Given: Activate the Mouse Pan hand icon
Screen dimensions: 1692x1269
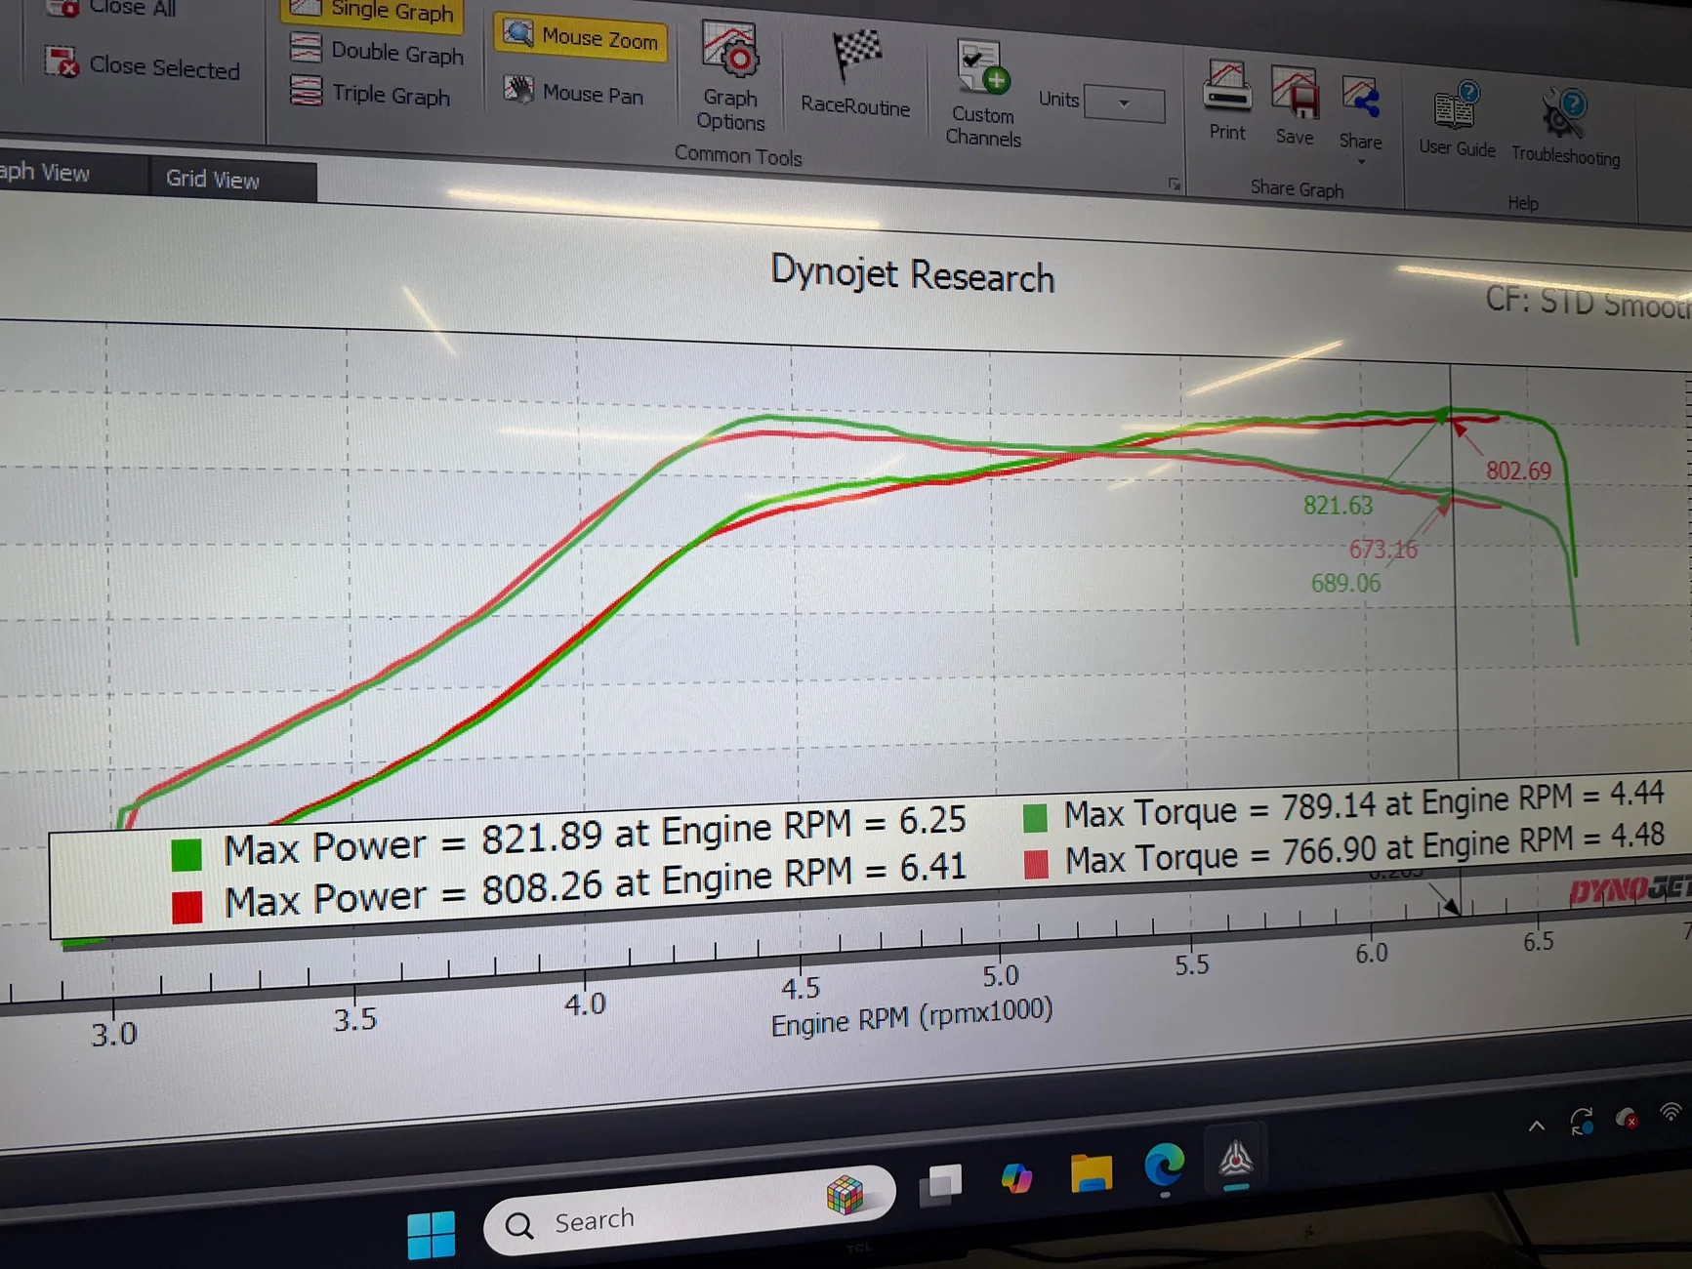Looking at the screenshot, I should [x=518, y=90].
